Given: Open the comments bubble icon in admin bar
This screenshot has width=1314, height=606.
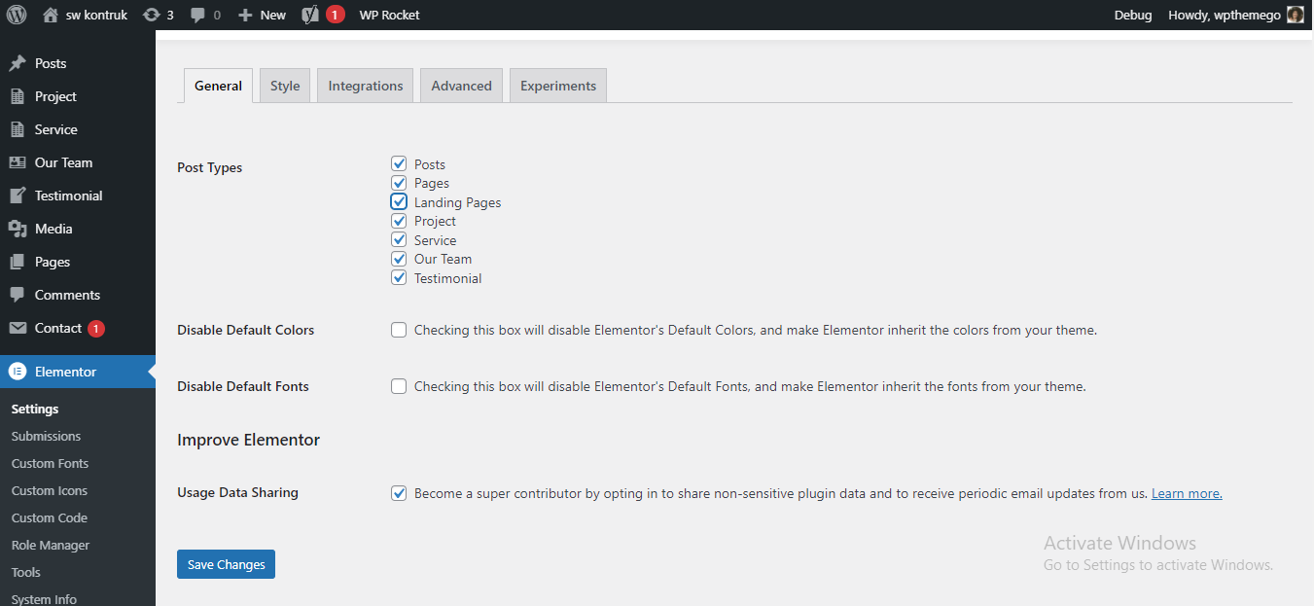Looking at the screenshot, I should click(198, 16).
